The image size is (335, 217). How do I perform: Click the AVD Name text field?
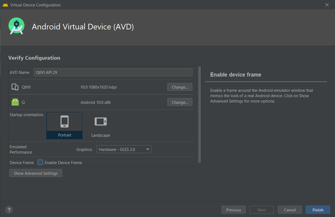click(x=113, y=72)
